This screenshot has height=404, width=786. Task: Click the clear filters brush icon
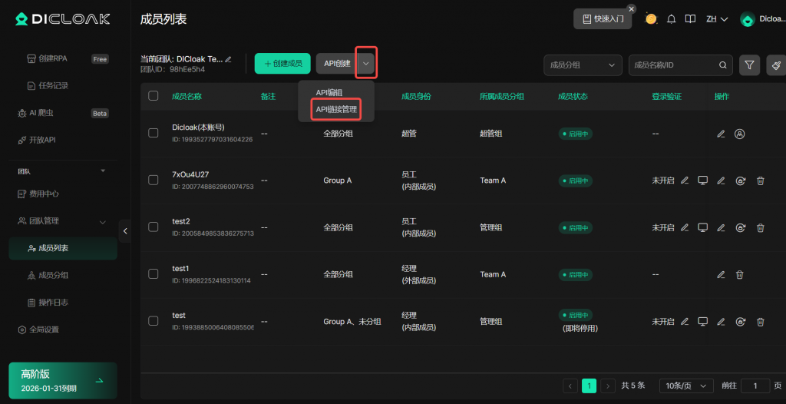coord(776,65)
